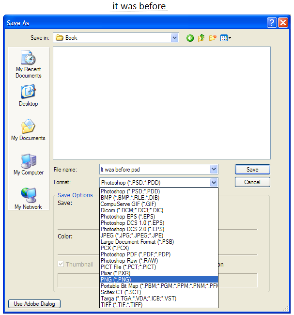Open My Network location
The height and width of the screenshot is (315, 294).
coord(29,198)
